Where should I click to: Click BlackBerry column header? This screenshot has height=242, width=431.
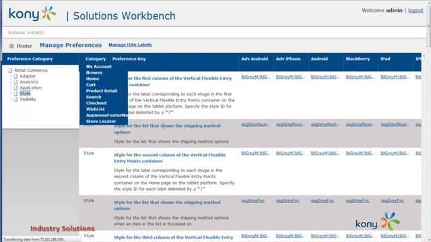(358, 58)
